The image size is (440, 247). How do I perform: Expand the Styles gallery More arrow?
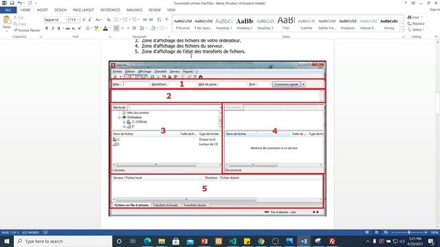tap(401, 30)
